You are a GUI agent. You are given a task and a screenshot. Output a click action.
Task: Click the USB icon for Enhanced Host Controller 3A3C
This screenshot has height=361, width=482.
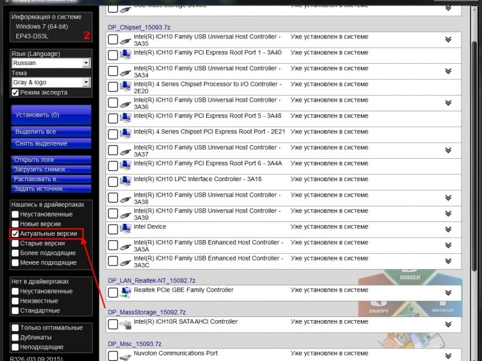125,262
